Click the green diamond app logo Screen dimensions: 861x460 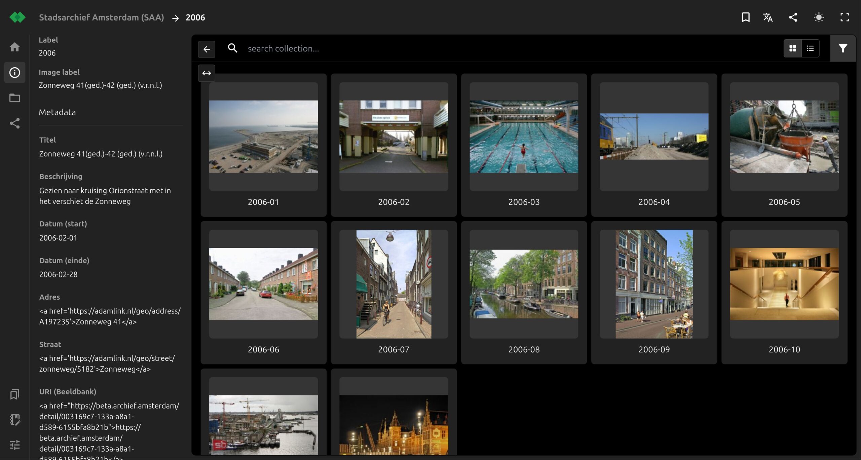(17, 17)
